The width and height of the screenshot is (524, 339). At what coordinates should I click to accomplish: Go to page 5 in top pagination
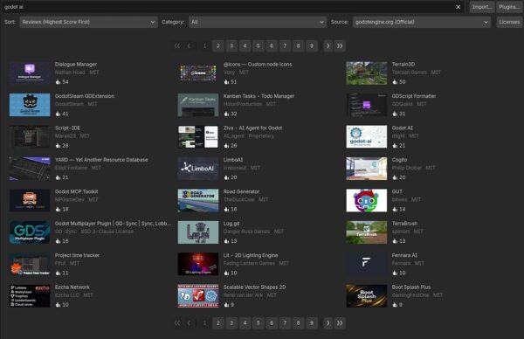click(x=259, y=45)
